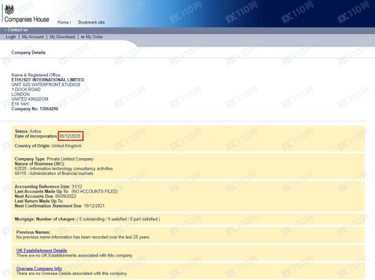Click the Bookmark site link
375x280 pixels.
pyautogui.click(x=92, y=22)
